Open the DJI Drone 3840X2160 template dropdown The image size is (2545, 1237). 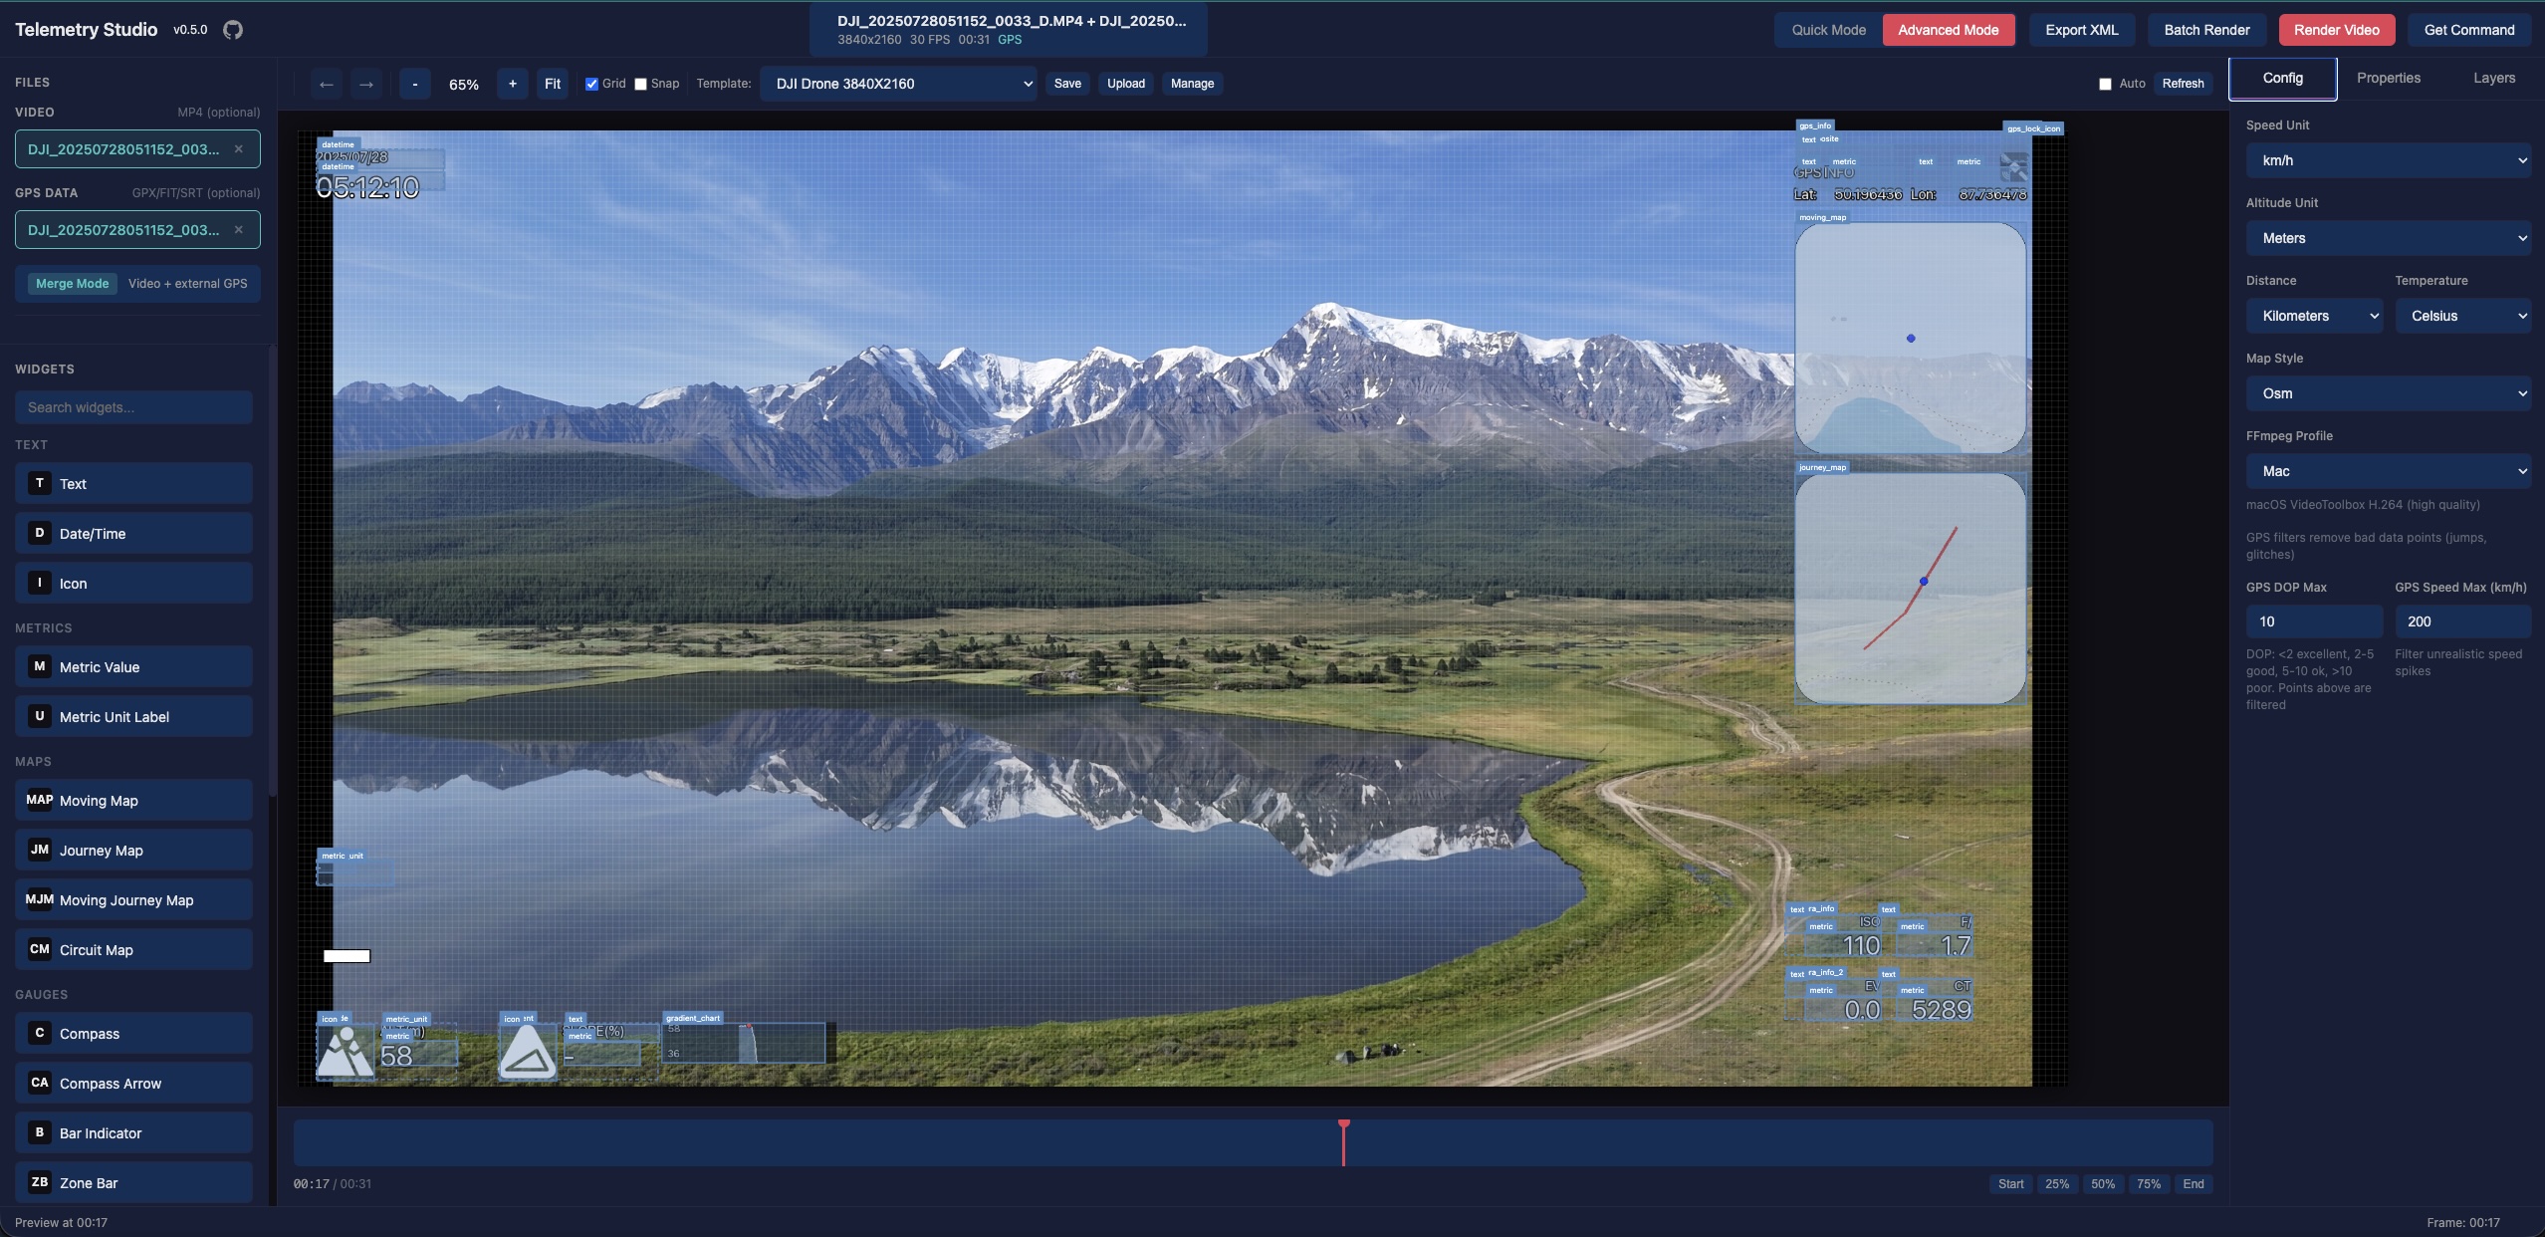coord(898,84)
